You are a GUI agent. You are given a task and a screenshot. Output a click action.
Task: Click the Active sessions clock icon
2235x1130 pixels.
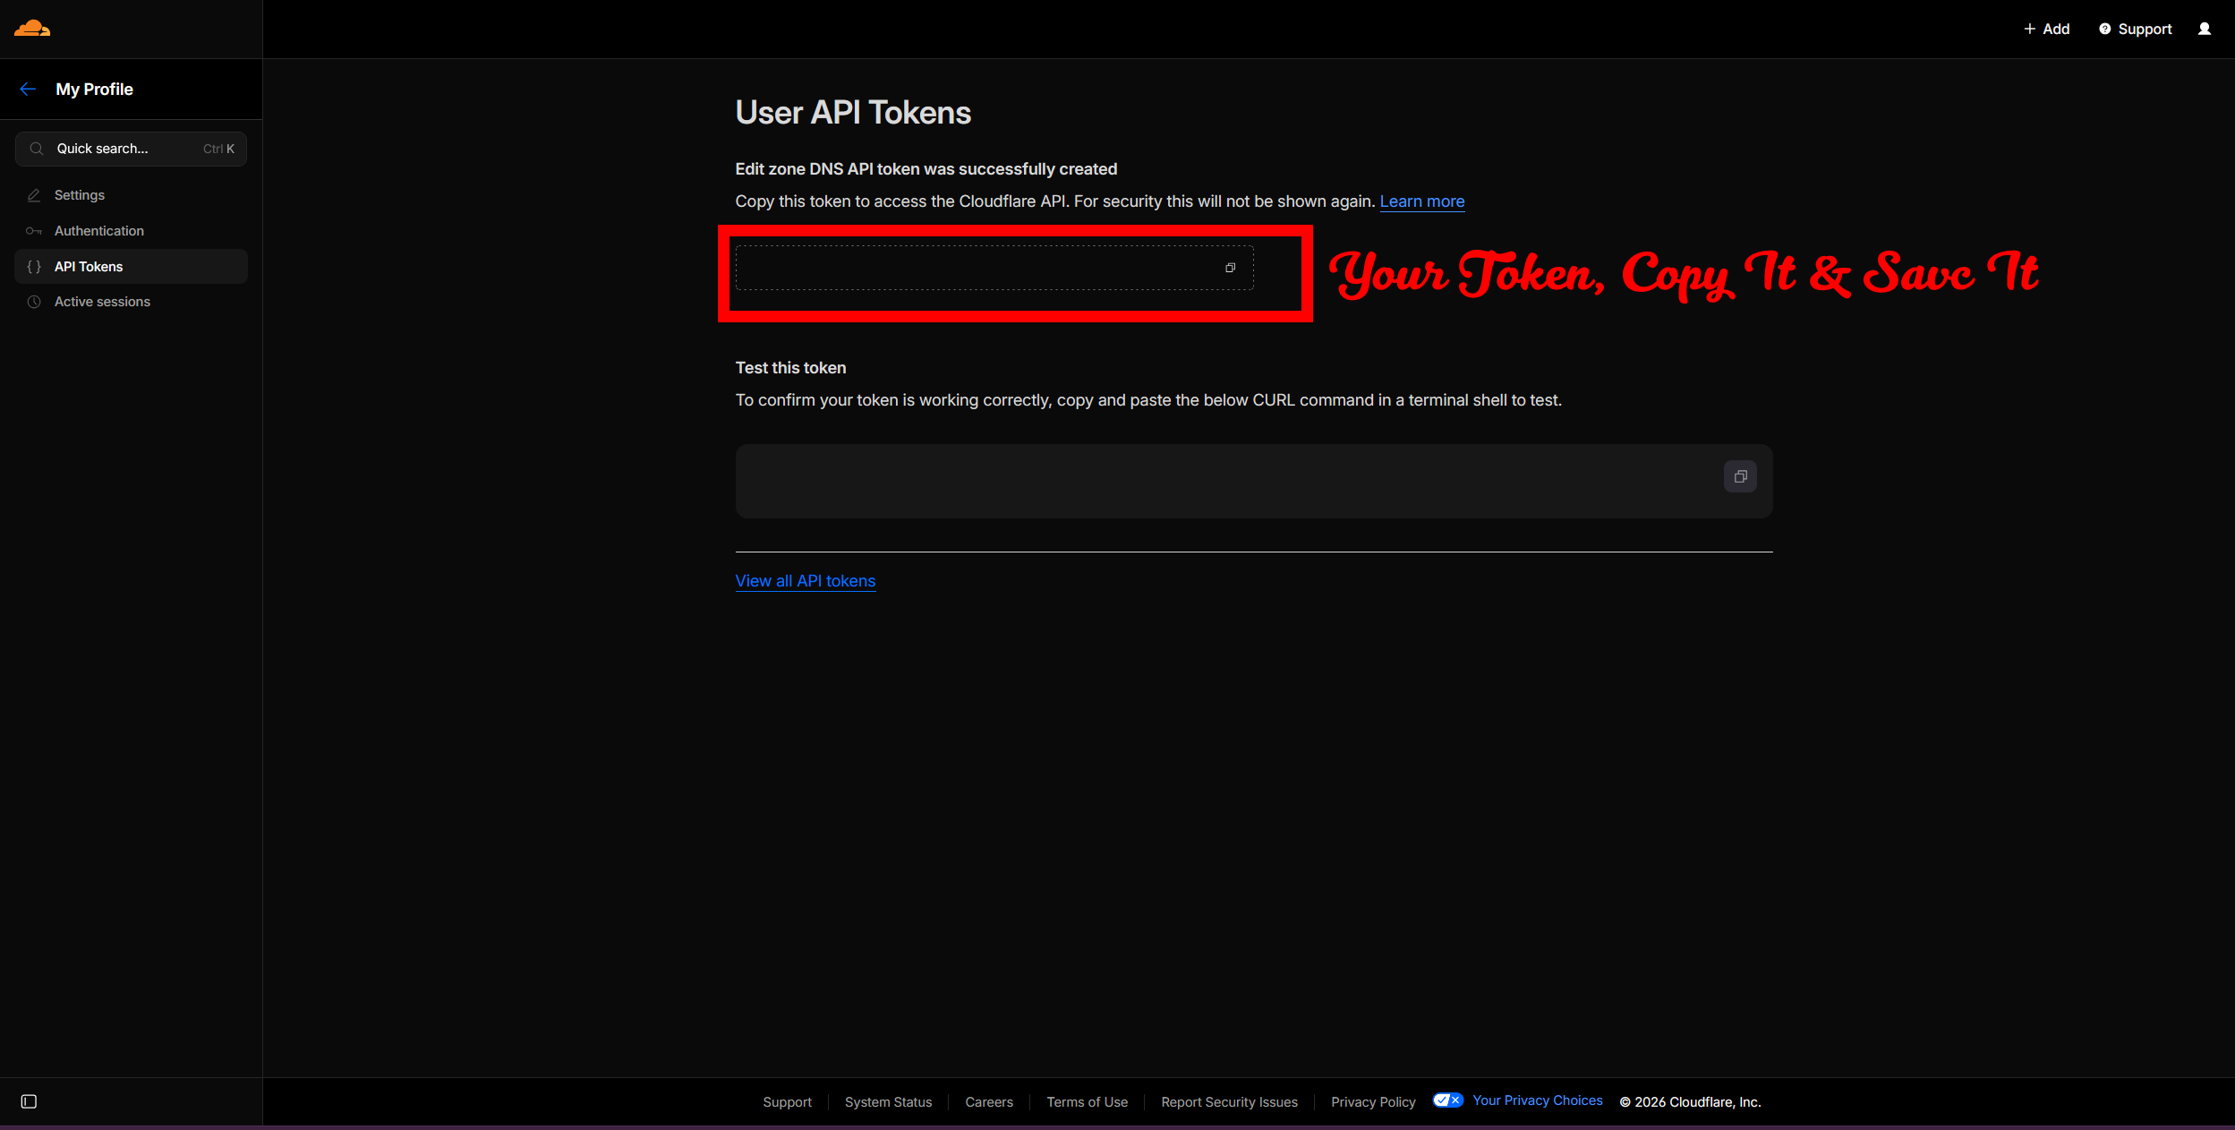tap(34, 302)
